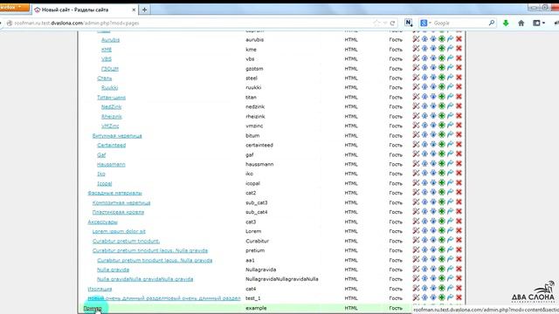Add subsection with green plus in rheizink row
The width and height of the screenshot is (559, 314).
point(442,116)
